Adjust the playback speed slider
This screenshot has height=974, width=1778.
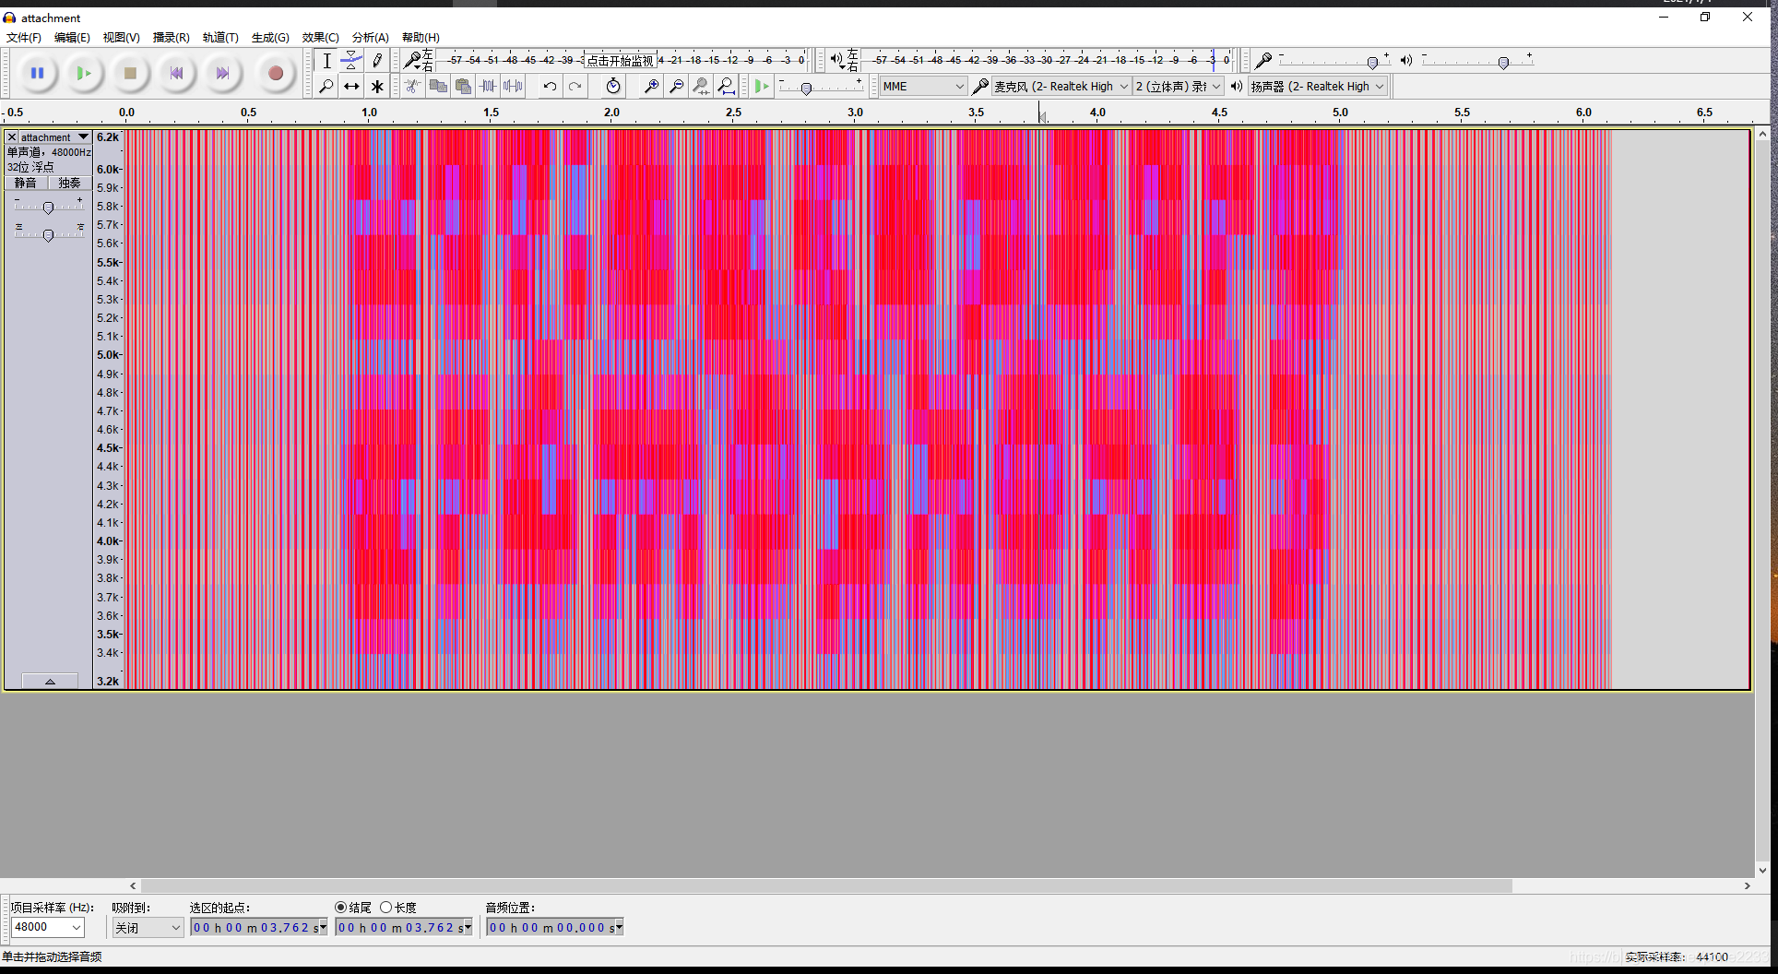coord(806,88)
